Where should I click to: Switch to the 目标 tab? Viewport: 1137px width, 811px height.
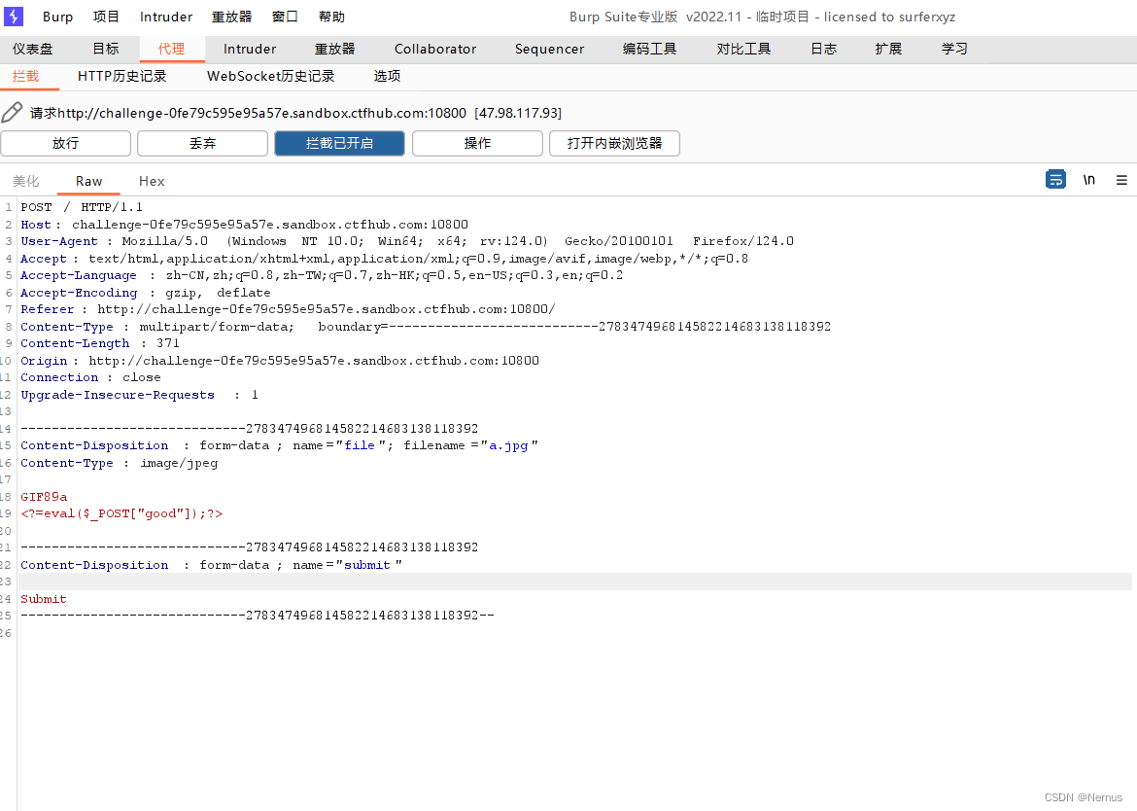pos(106,49)
